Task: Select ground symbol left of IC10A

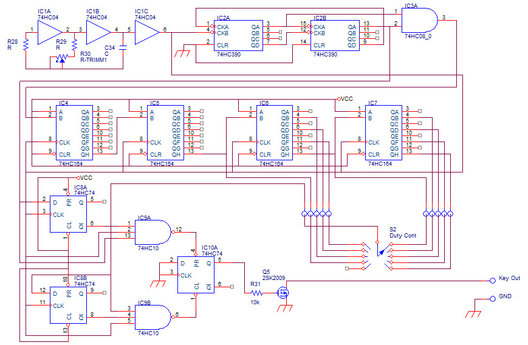Action: [158, 284]
